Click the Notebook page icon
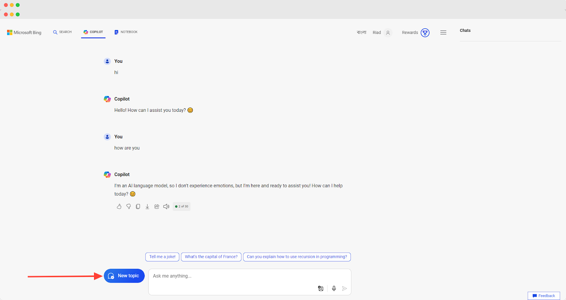Screen dimensions: 566x300 [x=116, y=32]
